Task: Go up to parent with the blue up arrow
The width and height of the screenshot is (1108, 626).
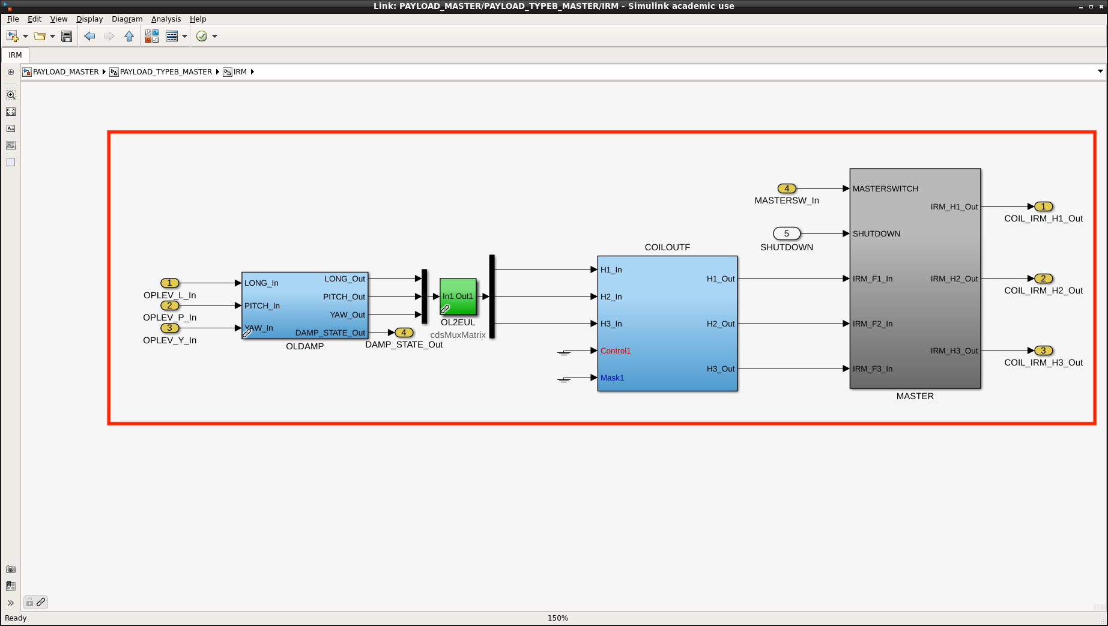Action: pos(129,37)
